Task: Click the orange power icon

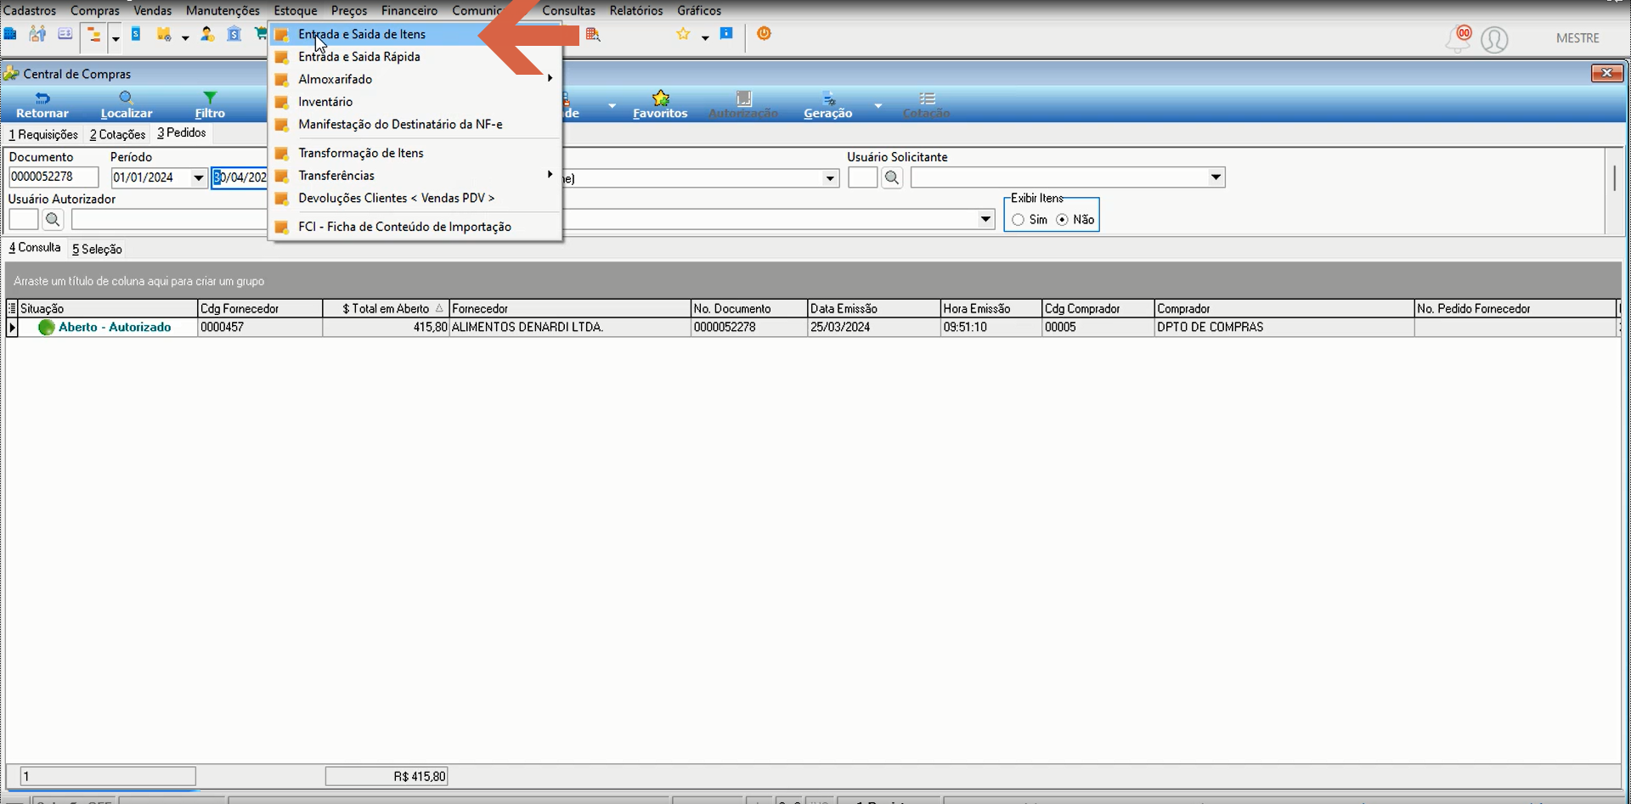Action: pos(764,34)
